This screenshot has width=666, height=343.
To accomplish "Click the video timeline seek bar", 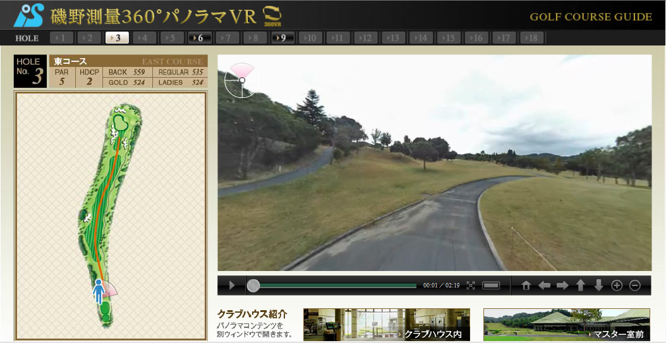I will [x=335, y=286].
